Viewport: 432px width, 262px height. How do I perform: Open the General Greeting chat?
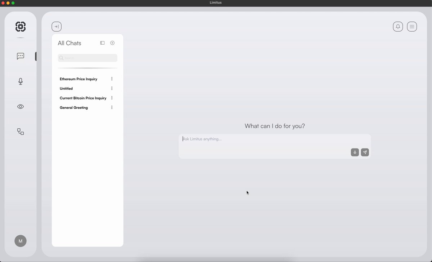coord(74,107)
